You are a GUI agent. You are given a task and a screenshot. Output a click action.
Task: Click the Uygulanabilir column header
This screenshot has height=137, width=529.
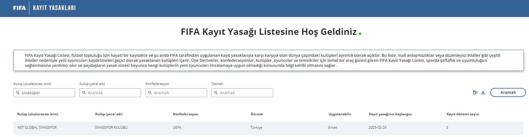coord(340,114)
